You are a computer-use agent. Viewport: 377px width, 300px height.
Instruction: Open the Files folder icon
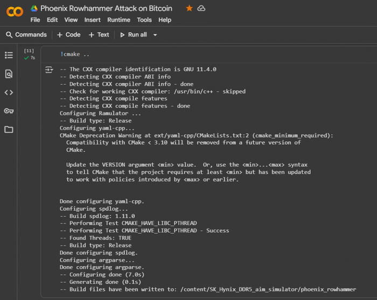(9, 130)
